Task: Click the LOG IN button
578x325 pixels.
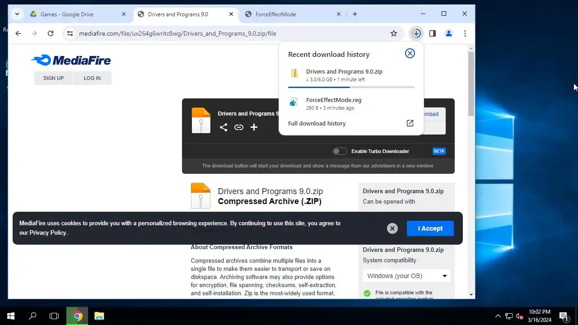Action: pyautogui.click(x=92, y=78)
